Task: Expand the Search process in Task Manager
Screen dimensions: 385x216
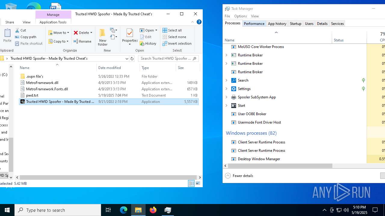Action: coord(226,80)
